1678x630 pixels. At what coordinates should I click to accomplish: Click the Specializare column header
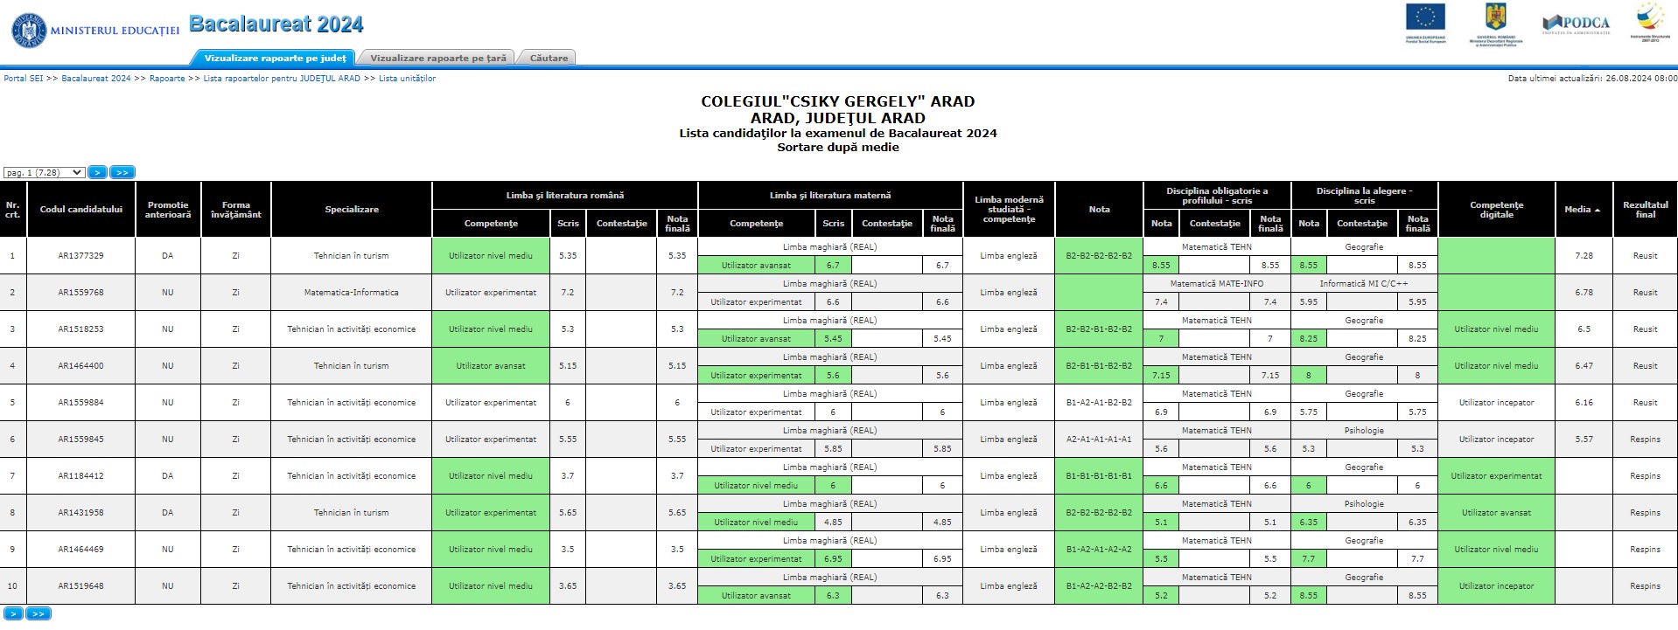coord(352,210)
